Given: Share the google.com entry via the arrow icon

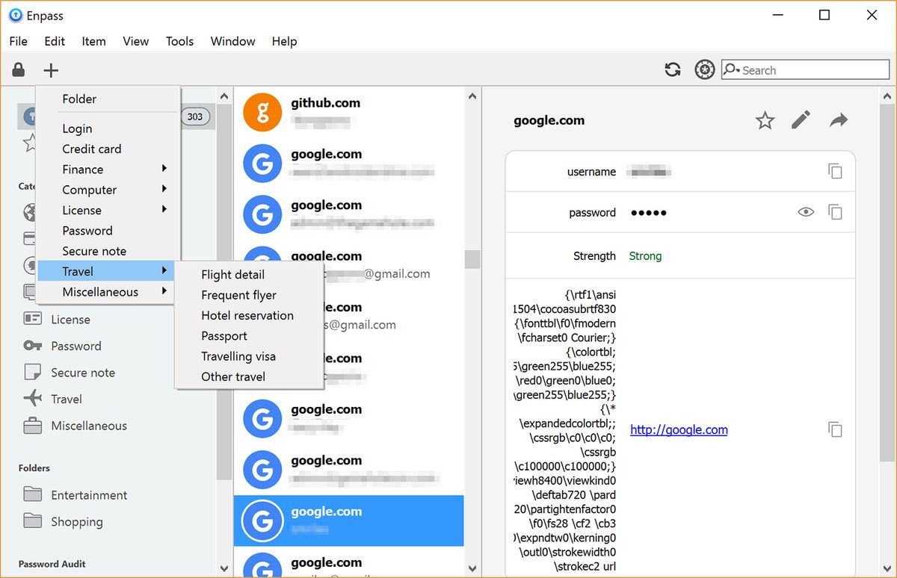Looking at the screenshot, I should (x=838, y=119).
